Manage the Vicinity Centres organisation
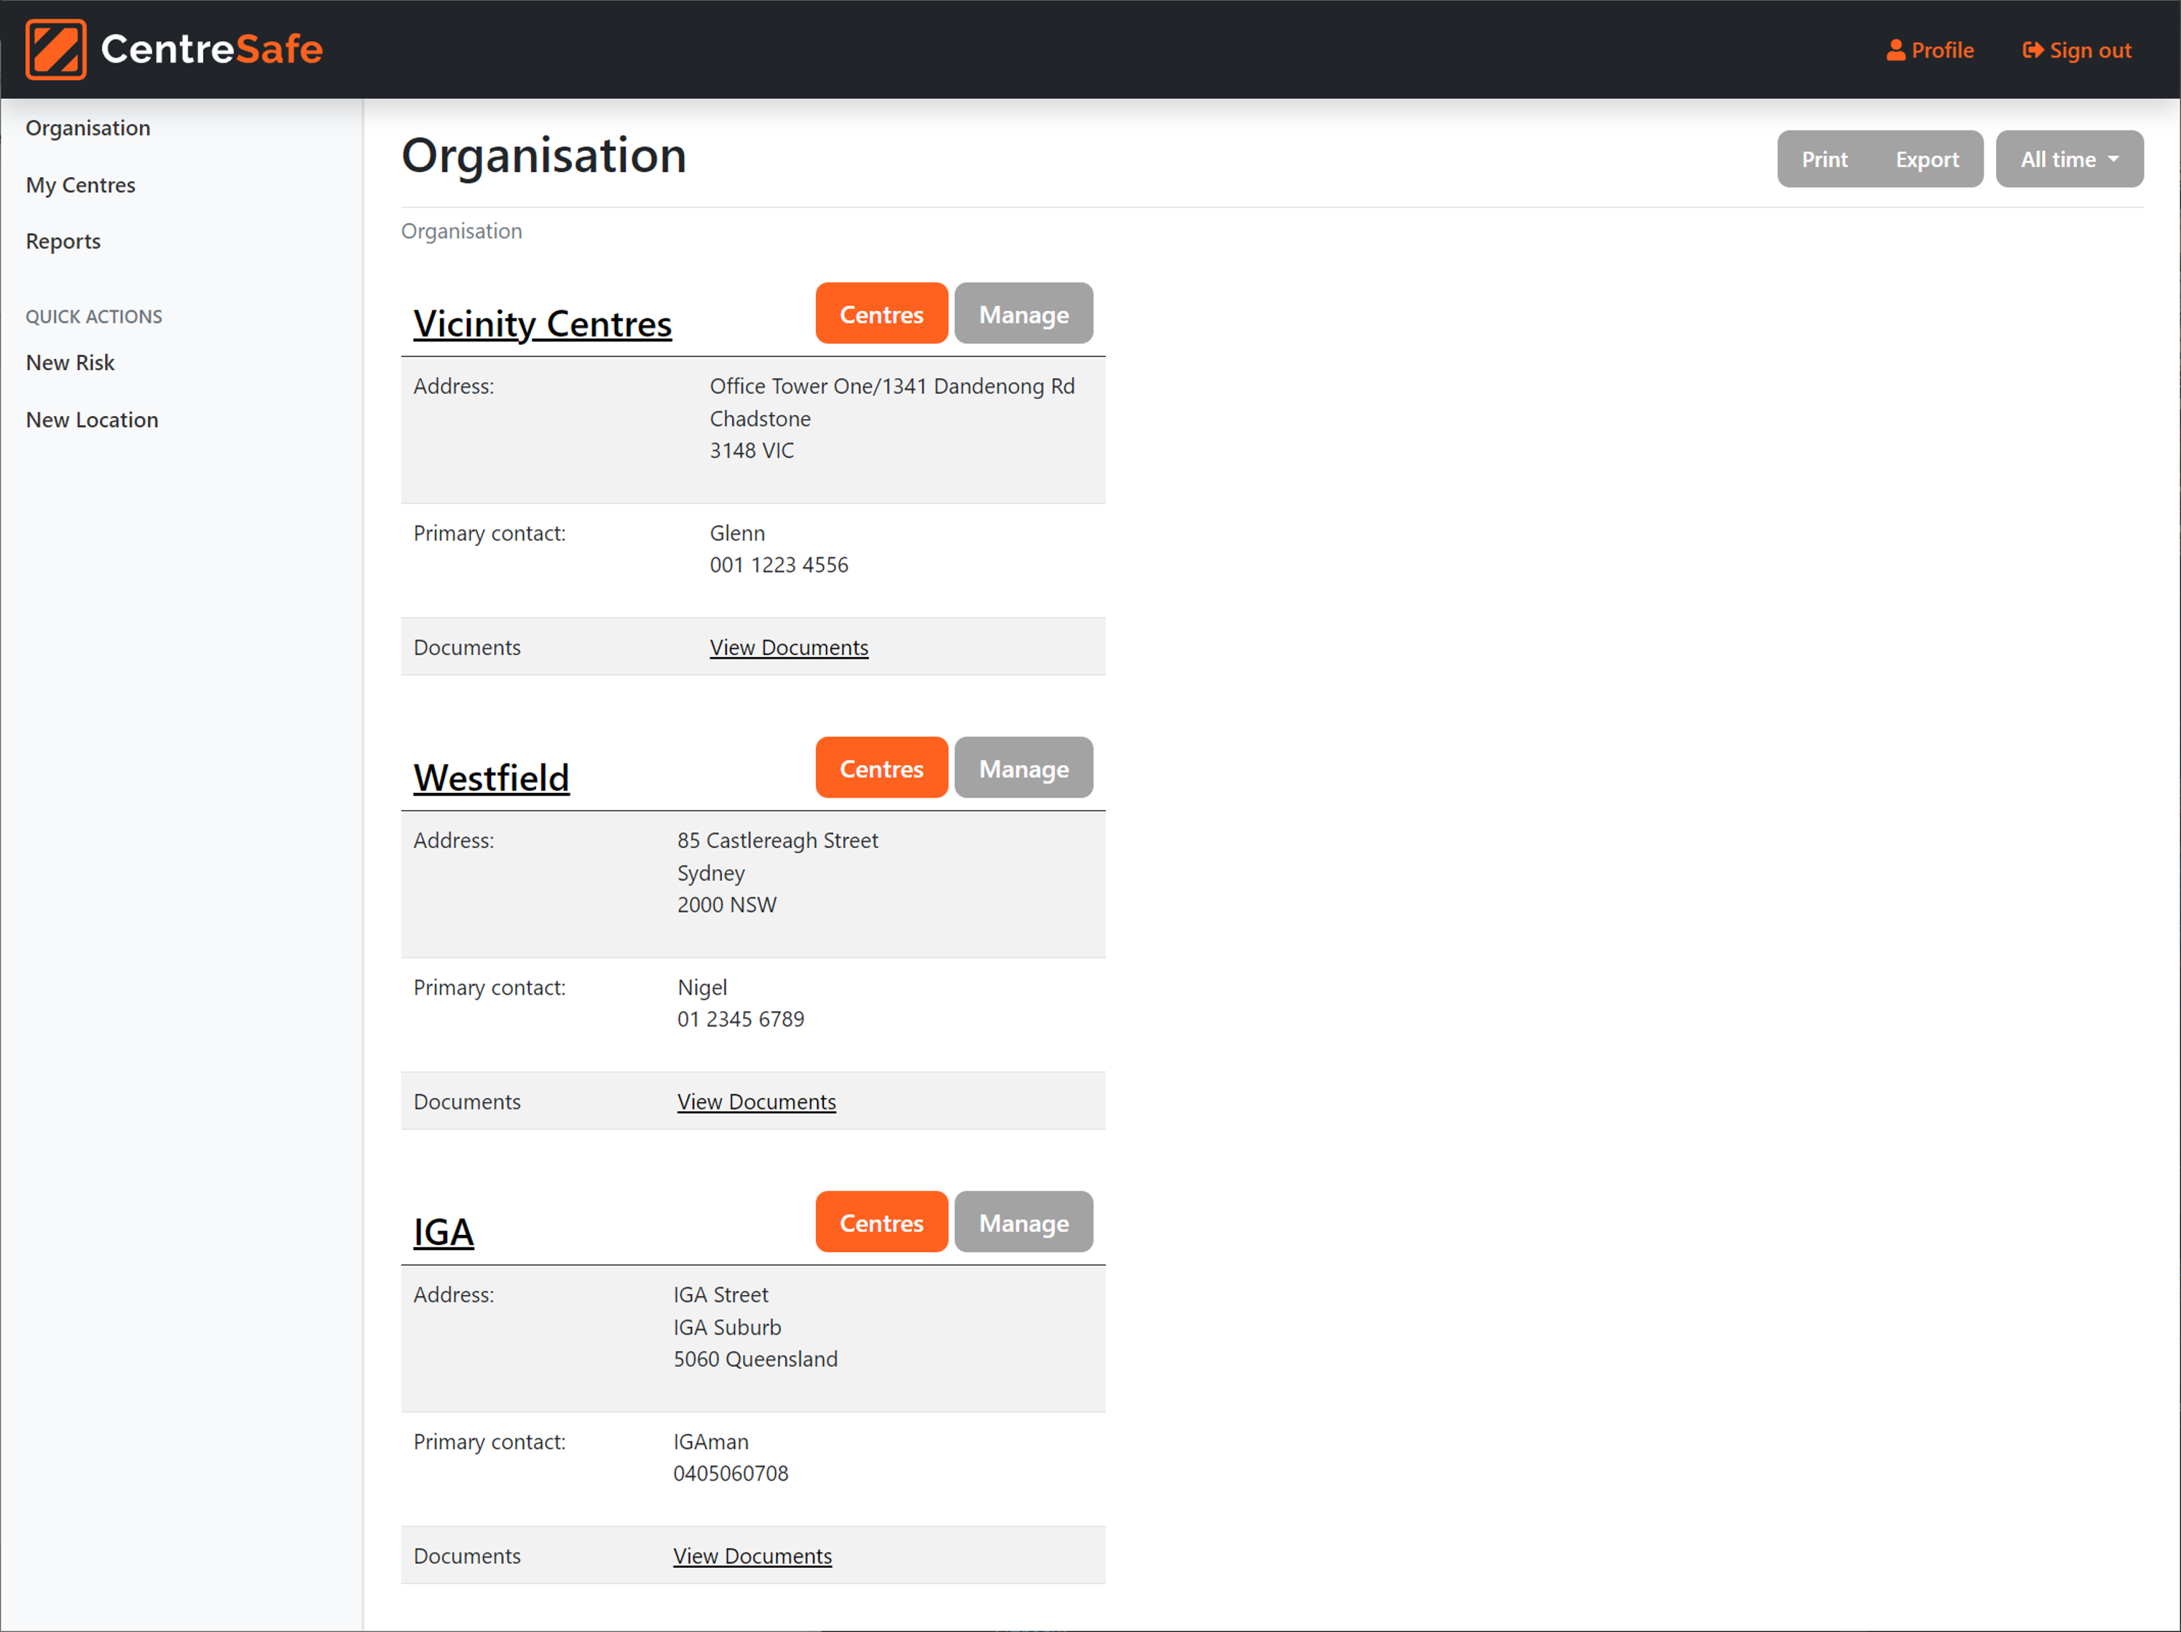2181x1632 pixels. pyautogui.click(x=1023, y=313)
